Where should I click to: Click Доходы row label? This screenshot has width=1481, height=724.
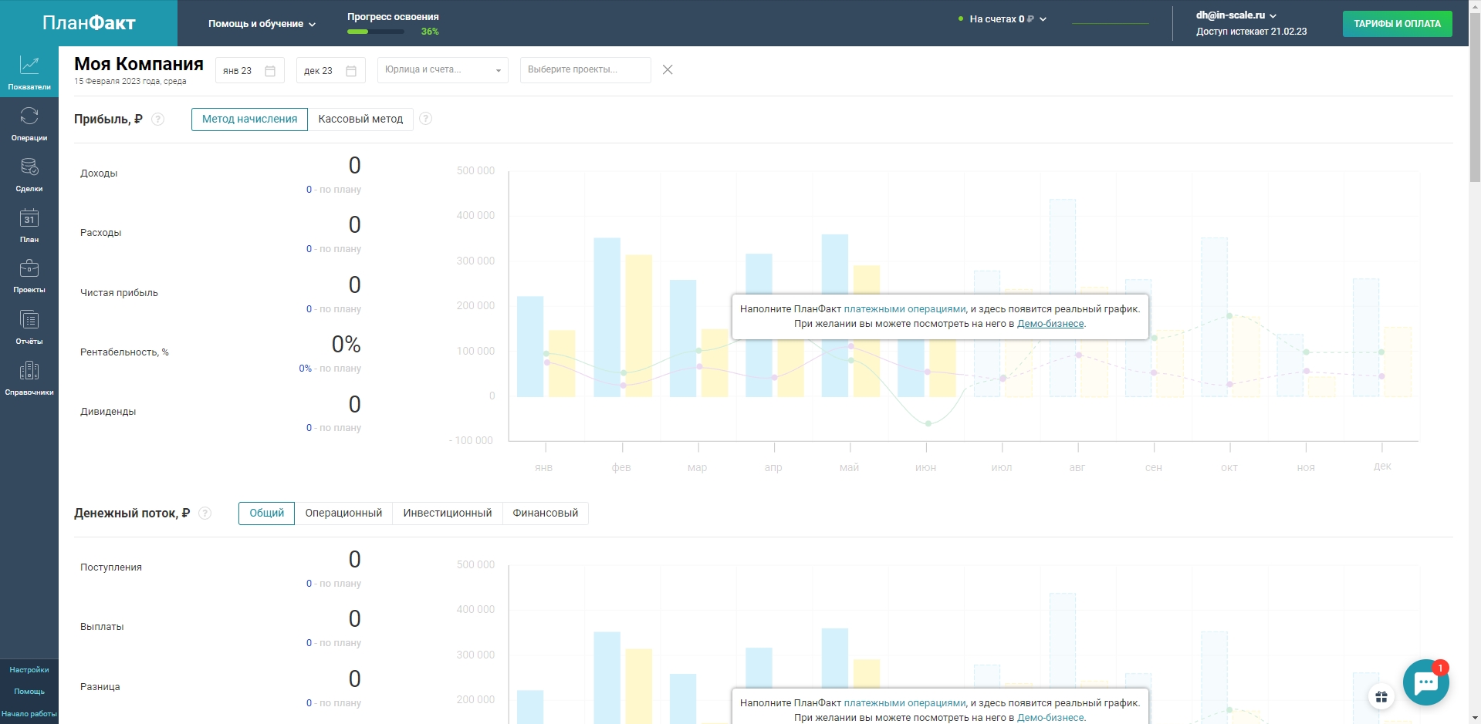pyautogui.click(x=99, y=173)
